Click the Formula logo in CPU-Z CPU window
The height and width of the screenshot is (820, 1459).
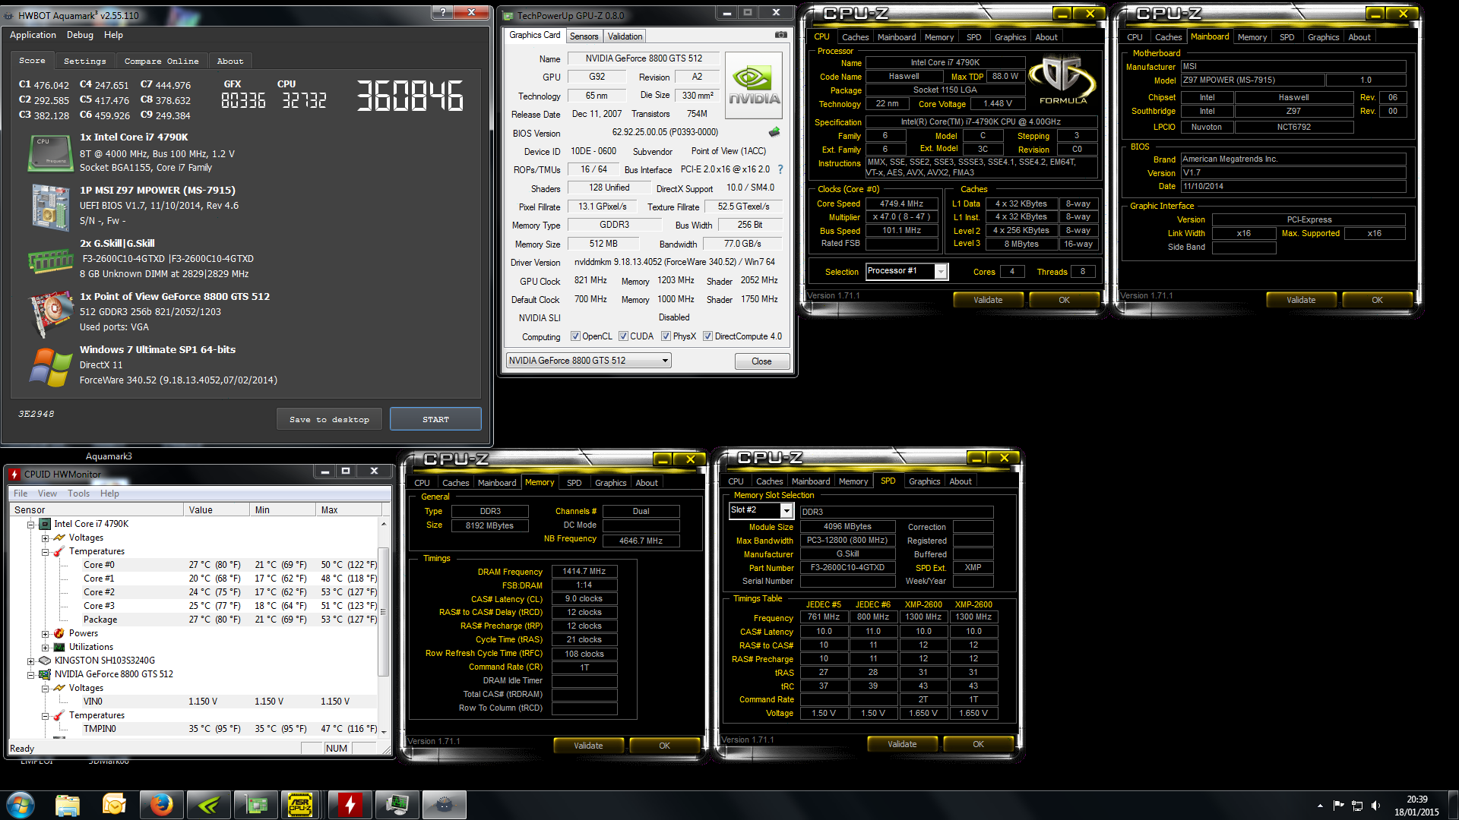point(1062,80)
